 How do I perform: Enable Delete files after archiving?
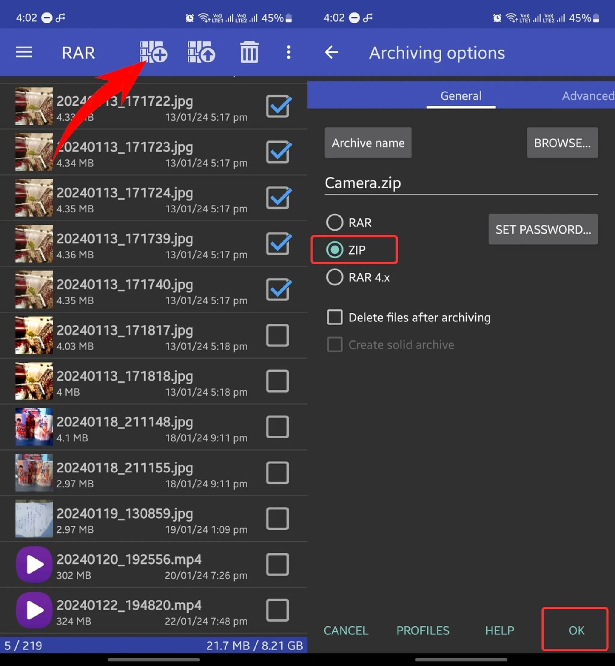point(335,317)
